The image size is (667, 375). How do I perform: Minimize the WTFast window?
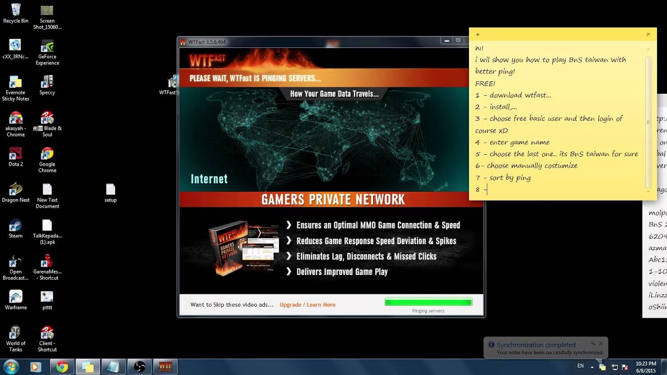pos(447,41)
